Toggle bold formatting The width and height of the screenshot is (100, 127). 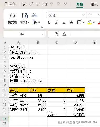[x=49, y=22]
